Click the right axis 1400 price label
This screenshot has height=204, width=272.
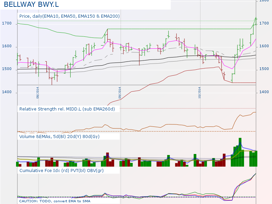click(x=264, y=92)
